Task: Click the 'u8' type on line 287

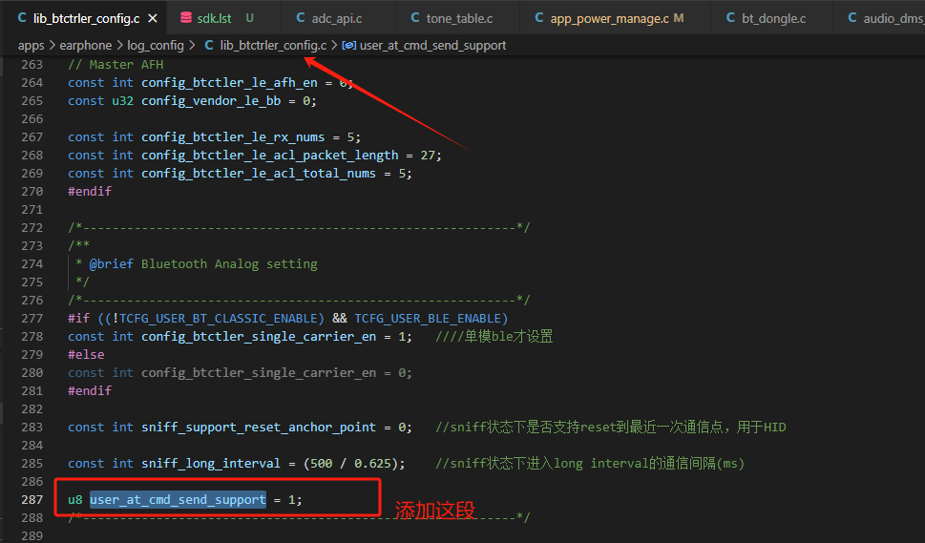Action: click(x=74, y=499)
